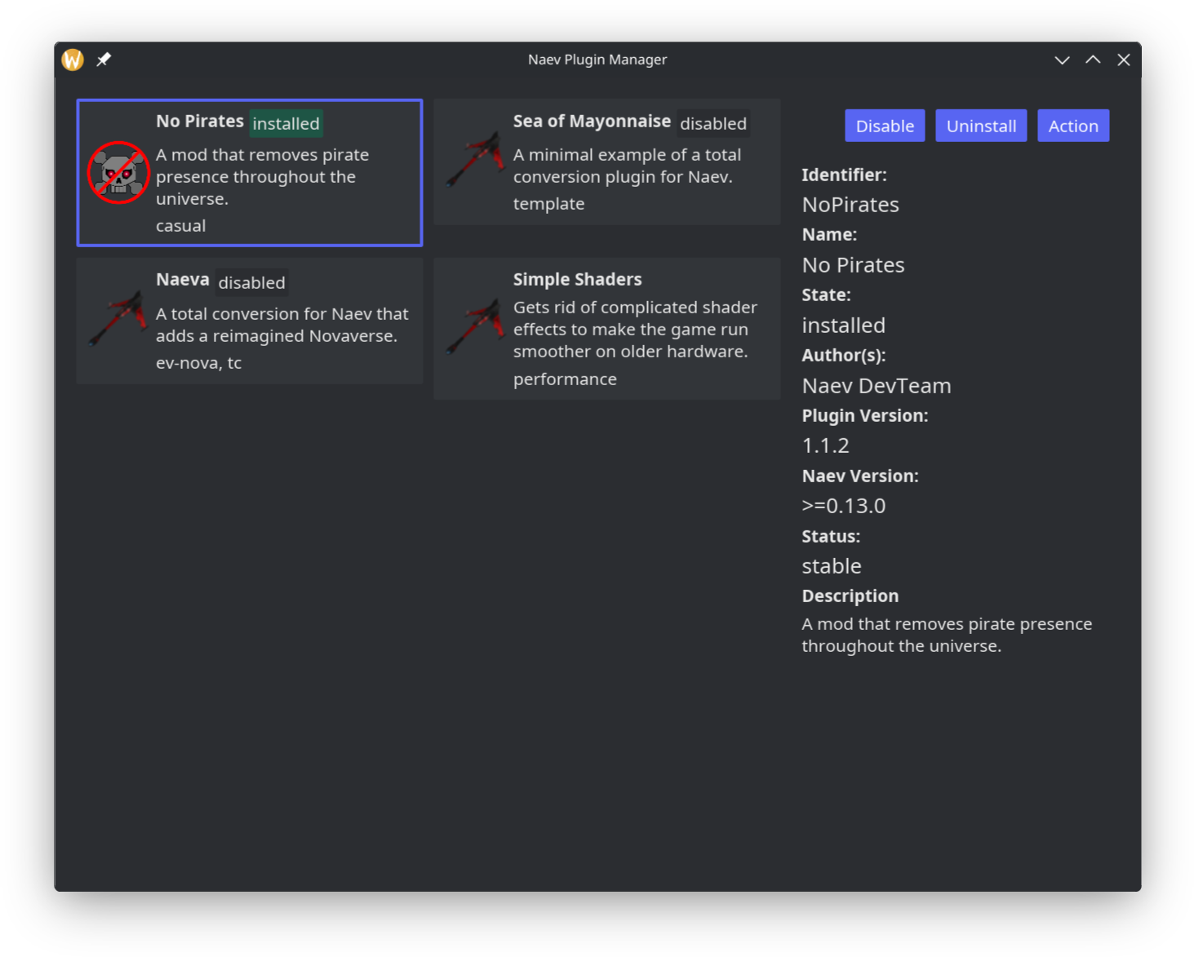The height and width of the screenshot is (957, 1194).
Task: Open the Action dropdown
Action: click(x=1072, y=126)
